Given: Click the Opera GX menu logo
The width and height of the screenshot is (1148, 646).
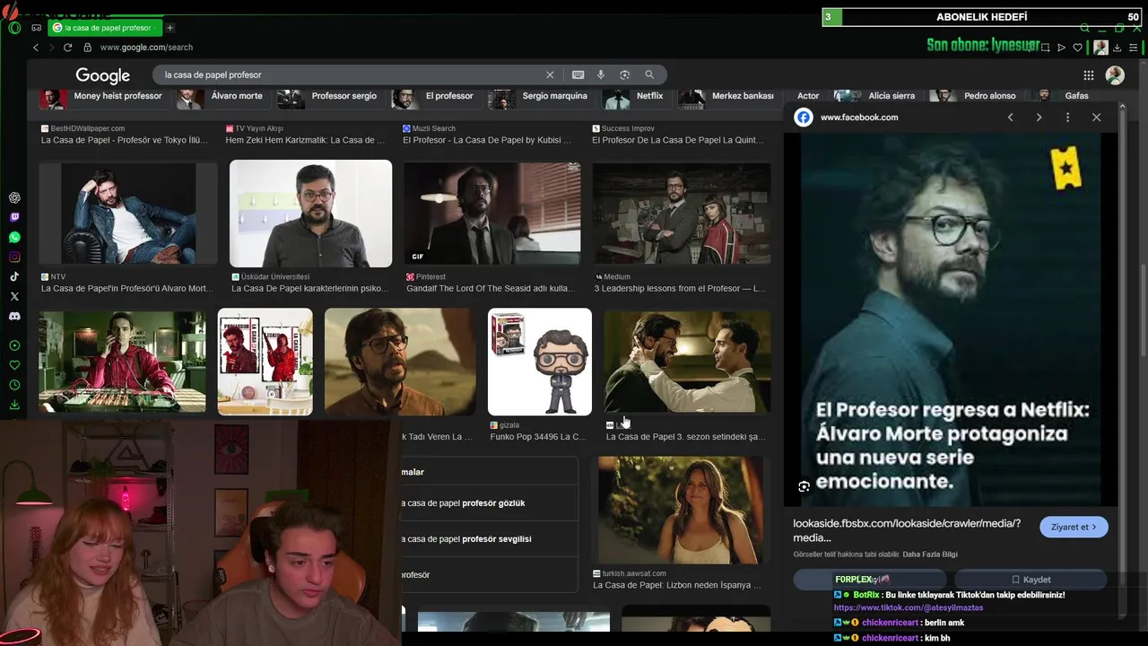Looking at the screenshot, I should point(14,28).
